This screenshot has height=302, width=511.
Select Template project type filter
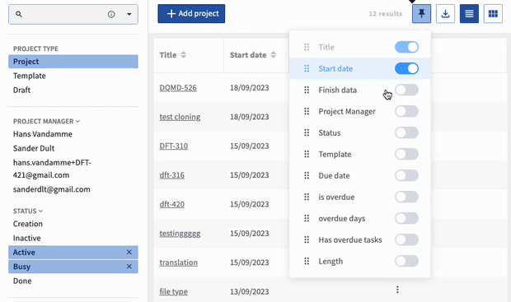pyautogui.click(x=30, y=76)
